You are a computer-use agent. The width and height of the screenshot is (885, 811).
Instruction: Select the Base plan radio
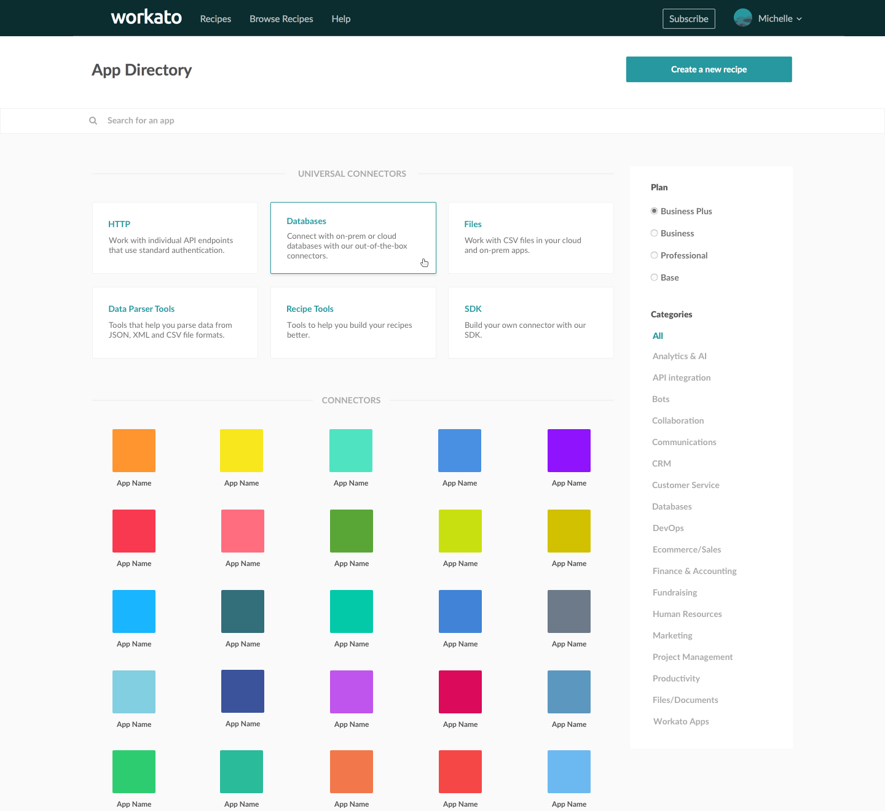(x=654, y=277)
